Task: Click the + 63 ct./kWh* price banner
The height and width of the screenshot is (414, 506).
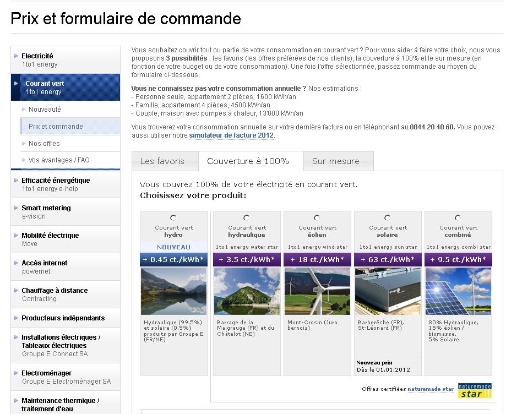Action: 388,259
